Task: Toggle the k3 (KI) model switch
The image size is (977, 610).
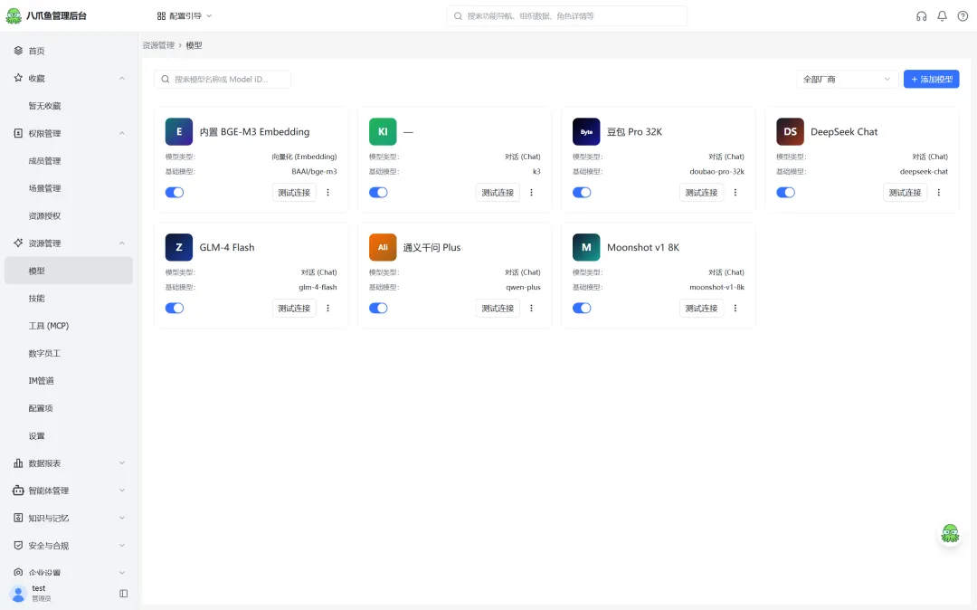Action: tap(378, 193)
